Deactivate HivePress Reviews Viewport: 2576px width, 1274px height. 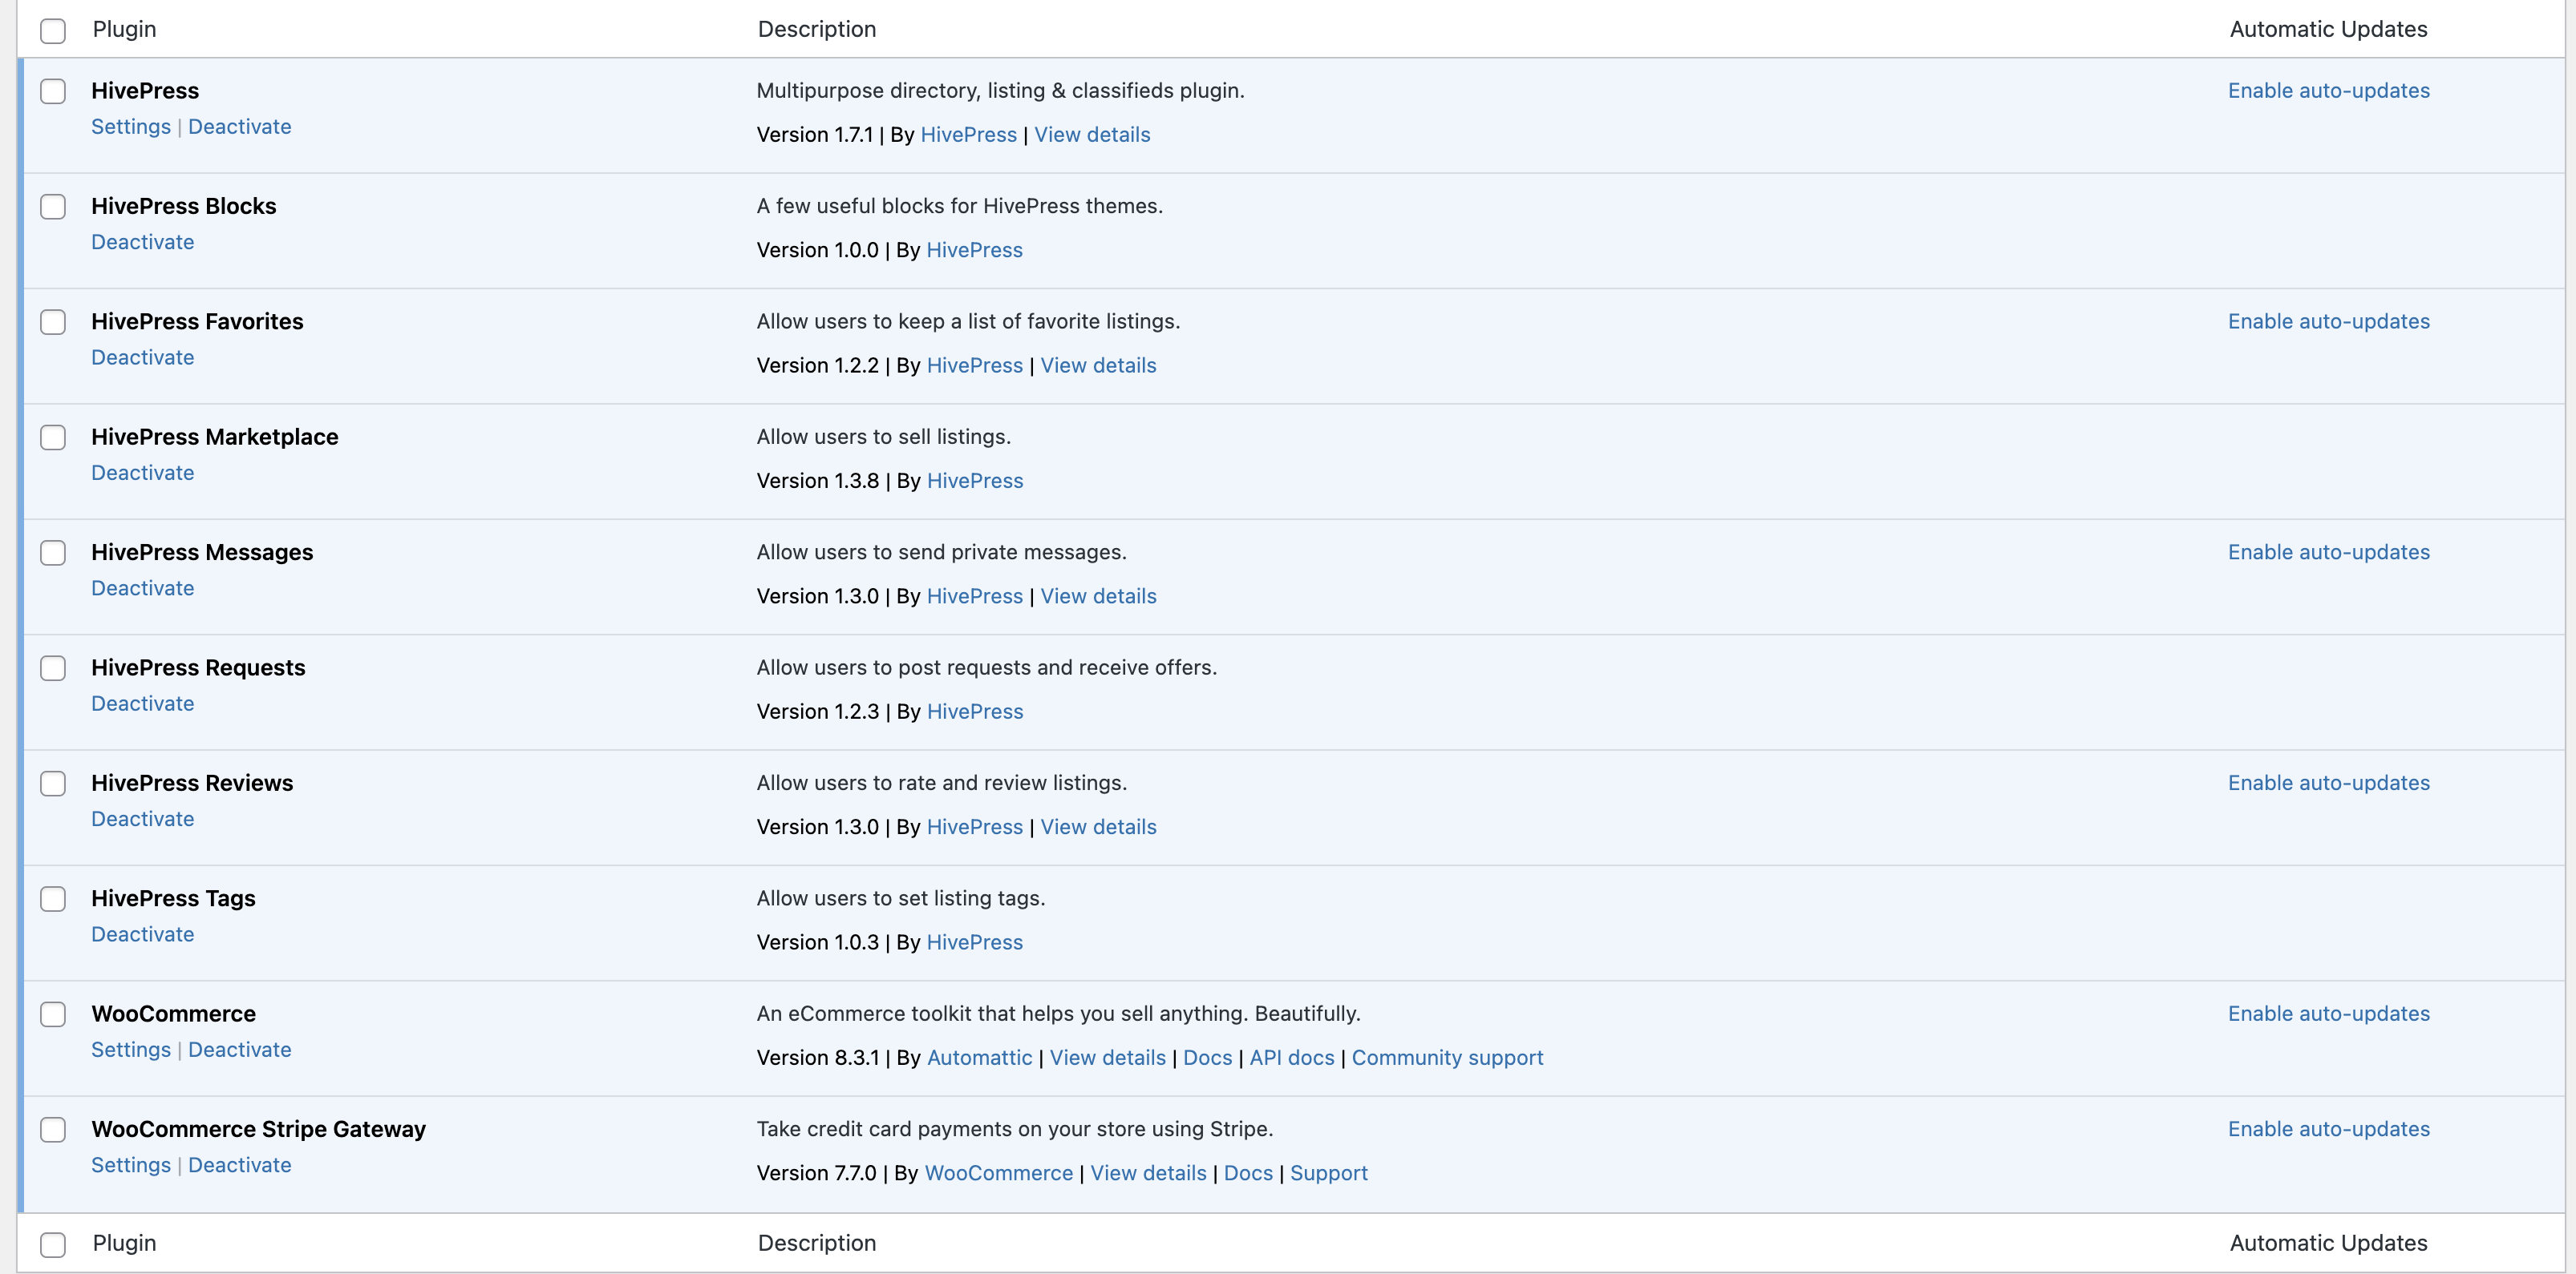coord(143,820)
